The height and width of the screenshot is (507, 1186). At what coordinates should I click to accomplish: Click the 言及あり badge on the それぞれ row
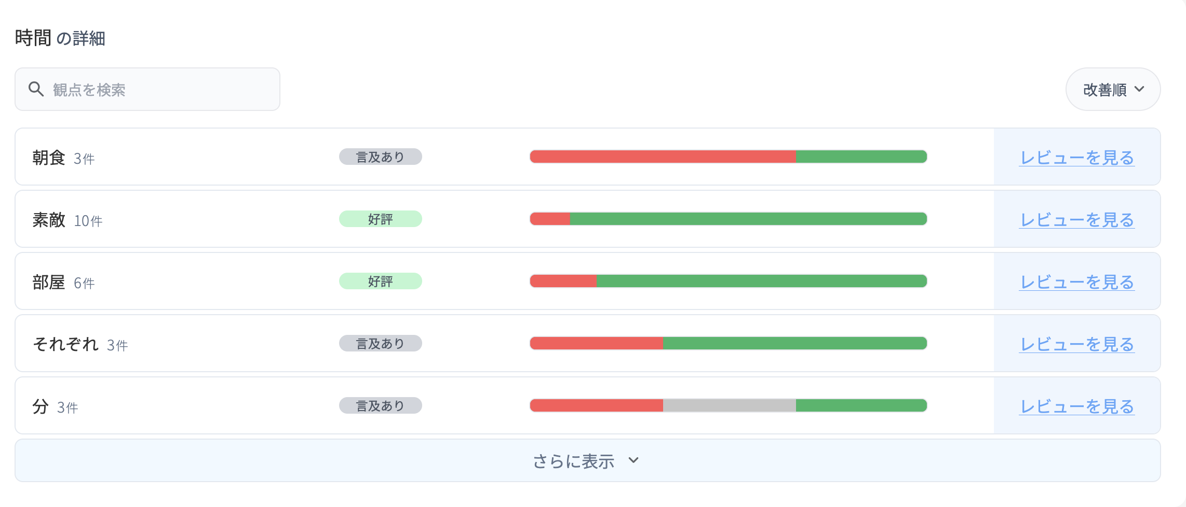[381, 343]
